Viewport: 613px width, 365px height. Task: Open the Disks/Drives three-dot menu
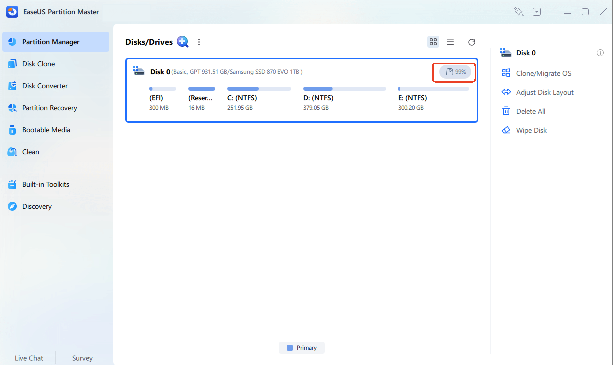tap(199, 42)
